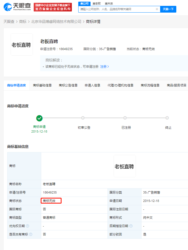Clear the search box with the x icon
Screen dimensions: 188x250
157,9
